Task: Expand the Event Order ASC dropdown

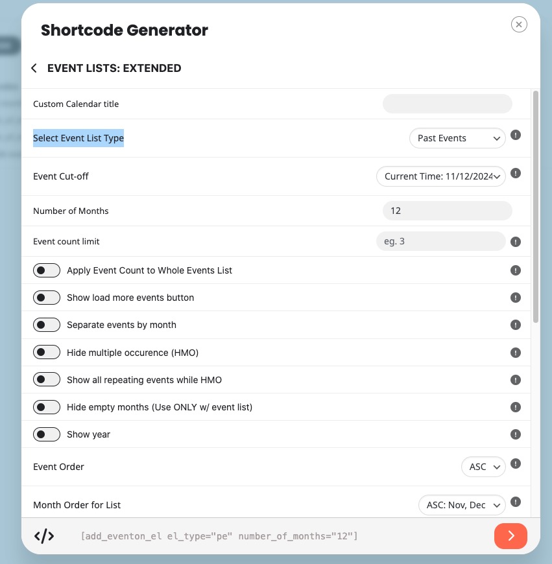Action: coord(483,467)
